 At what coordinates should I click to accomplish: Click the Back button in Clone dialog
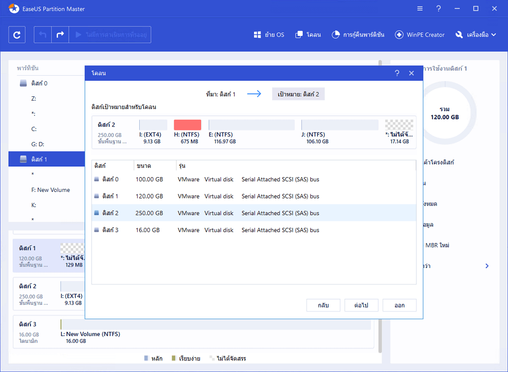point(323,306)
